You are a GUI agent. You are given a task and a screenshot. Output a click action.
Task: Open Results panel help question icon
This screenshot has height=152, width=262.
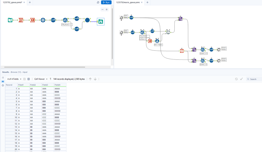pyautogui.click(x=3, y=85)
